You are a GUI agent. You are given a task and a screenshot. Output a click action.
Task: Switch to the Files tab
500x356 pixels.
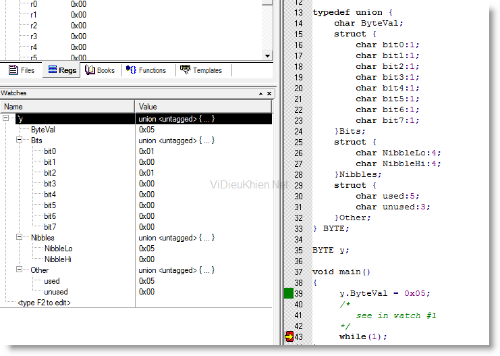(22, 70)
